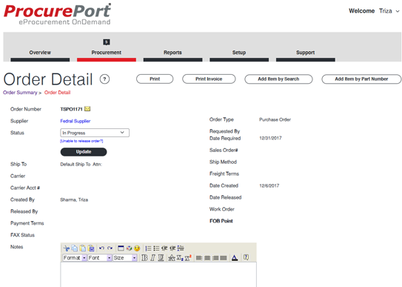The height and width of the screenshot is (287, 402).
Task: Open the Overview tab
Action: (x=40, y=53)
